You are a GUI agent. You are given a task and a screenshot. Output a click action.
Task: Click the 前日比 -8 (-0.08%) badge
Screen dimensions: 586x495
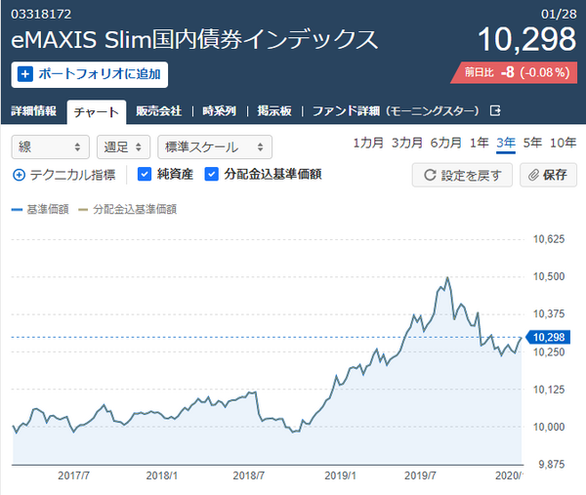pyautogui.click(x=515, y=72)
